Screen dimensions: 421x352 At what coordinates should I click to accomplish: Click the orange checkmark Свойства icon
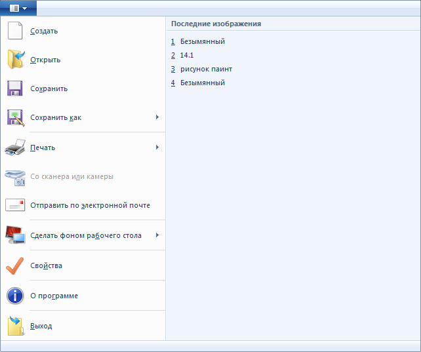(15, 265)
